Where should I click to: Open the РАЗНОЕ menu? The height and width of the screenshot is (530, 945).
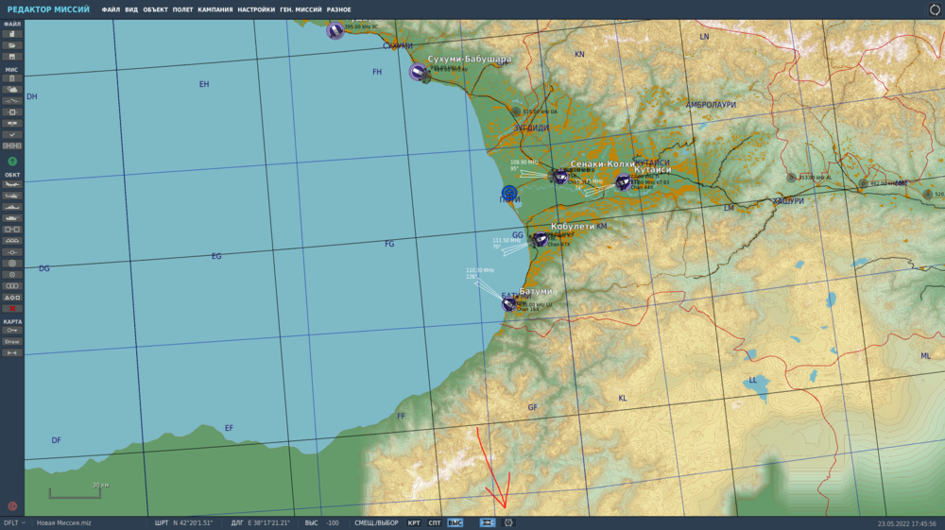point(338,9)
